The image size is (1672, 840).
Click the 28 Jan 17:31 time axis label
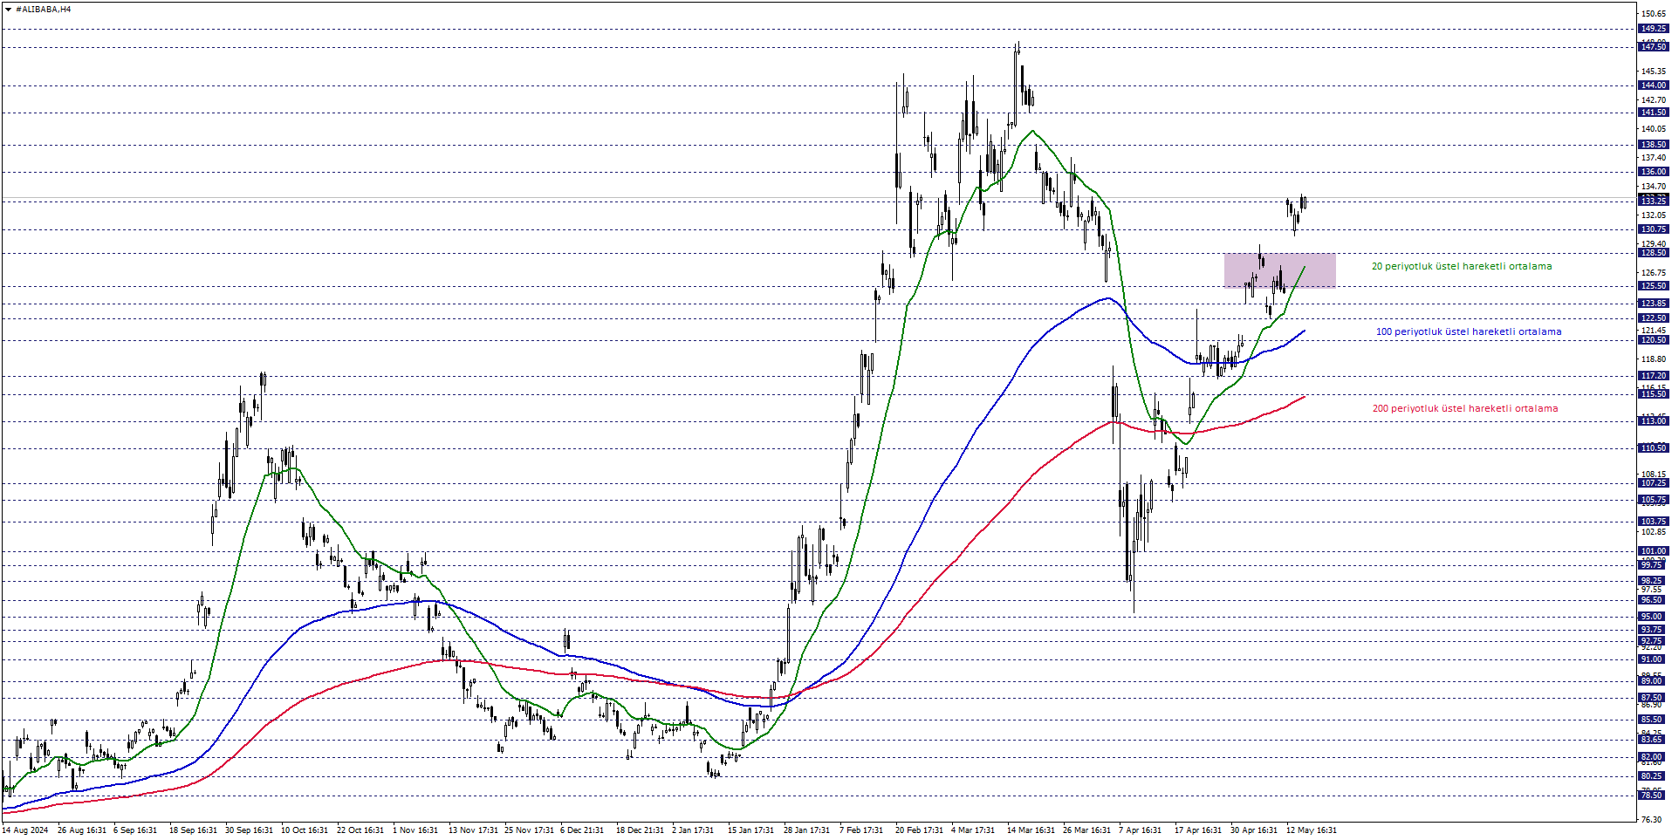point(807,830)
